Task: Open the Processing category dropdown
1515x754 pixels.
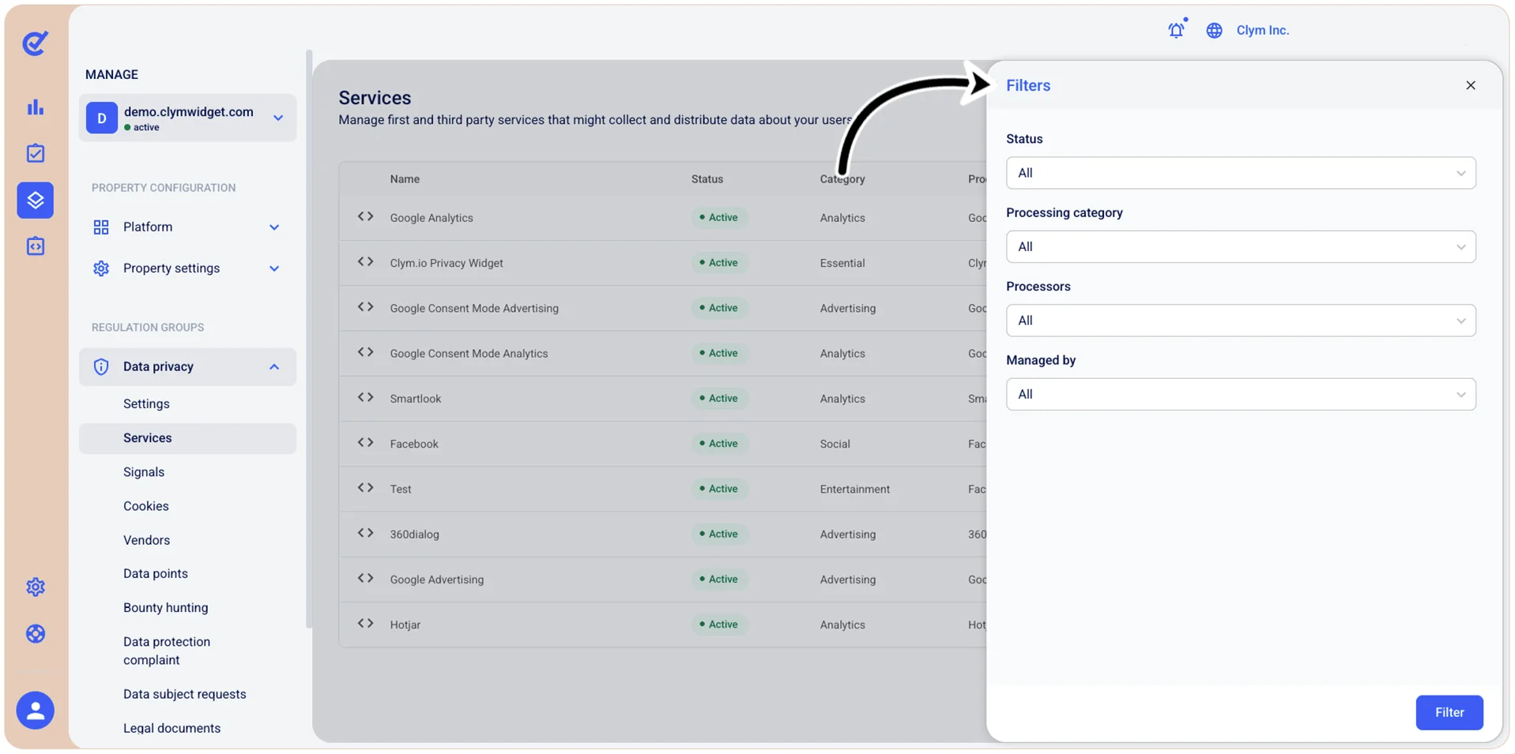Action: pyautogui.click(x=1241, y=246)
